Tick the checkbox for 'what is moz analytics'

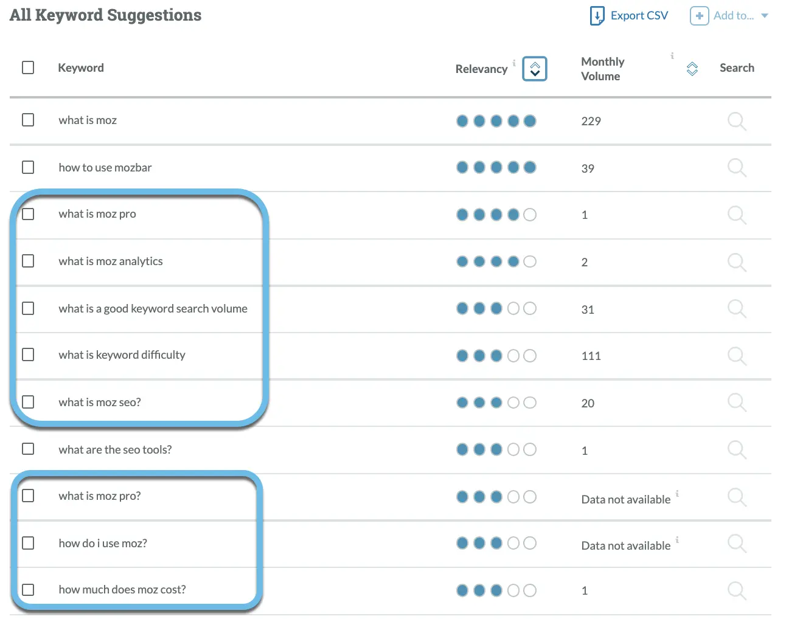[28, 261]
